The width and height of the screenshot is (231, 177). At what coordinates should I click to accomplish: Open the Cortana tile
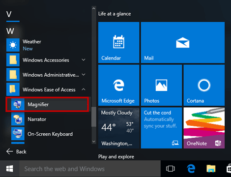(x=204, y=85)
